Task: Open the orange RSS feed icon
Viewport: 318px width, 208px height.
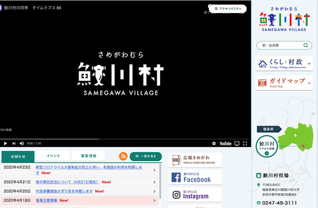Action: pos(123,156)
